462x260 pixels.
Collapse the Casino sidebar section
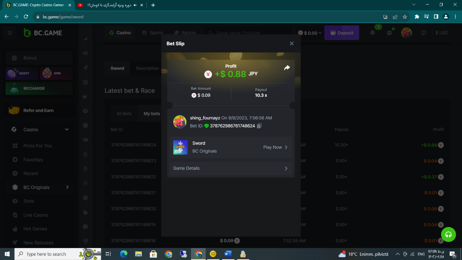pos(67,130)
